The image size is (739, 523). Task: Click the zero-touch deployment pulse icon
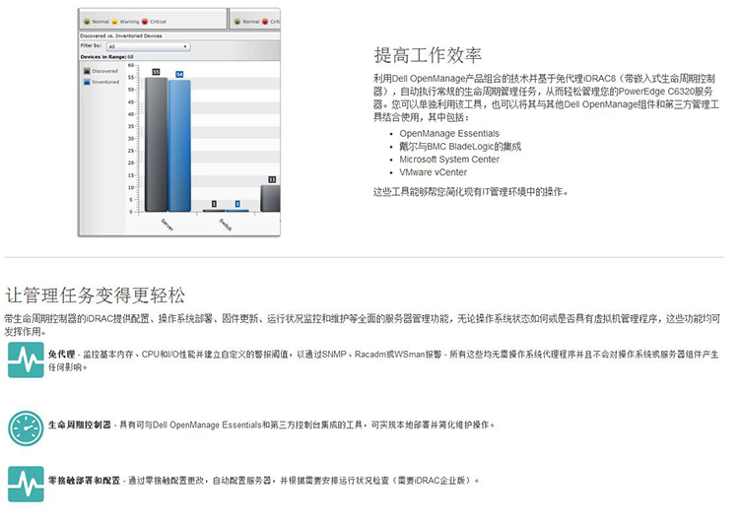[25, 482]
